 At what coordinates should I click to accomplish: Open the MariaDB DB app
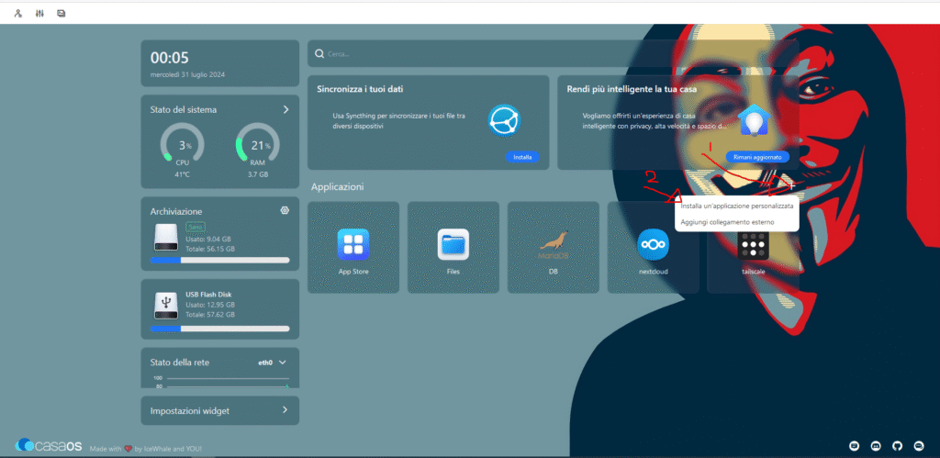[x=554, y=244]
